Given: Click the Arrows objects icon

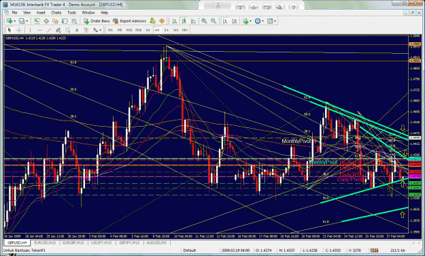Looking at the screenshot, I should pyautogui.click(x=95, y=30).
